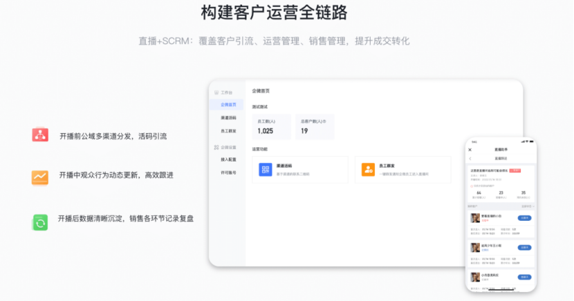Click the 总客户数 19 statistic card
The height and width of the screenshot is (301, 574).
314,126
